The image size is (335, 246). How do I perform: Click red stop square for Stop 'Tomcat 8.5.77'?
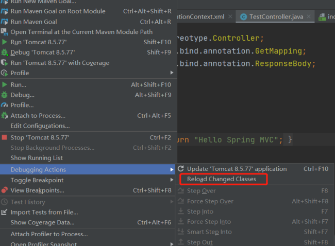click(x=5, y=137)
